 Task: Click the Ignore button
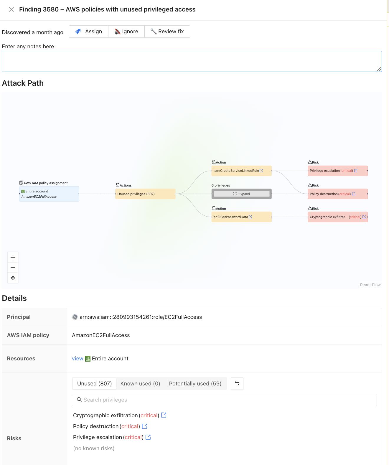point(126,32)
